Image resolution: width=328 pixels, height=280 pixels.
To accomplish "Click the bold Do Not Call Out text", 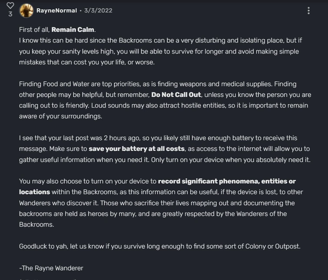I will [x=176, y=94].
